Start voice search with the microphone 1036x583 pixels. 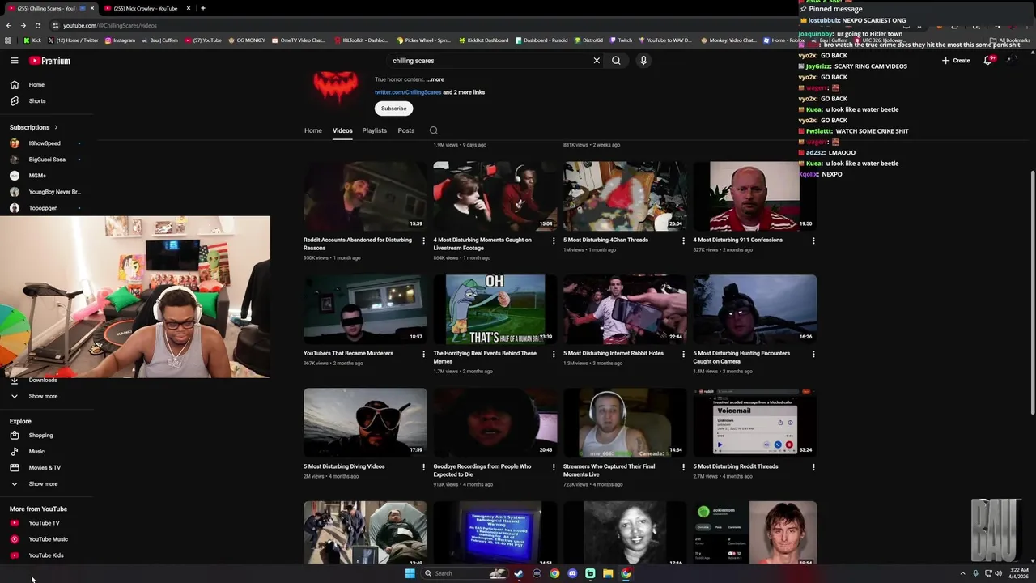tap(643, 61)
